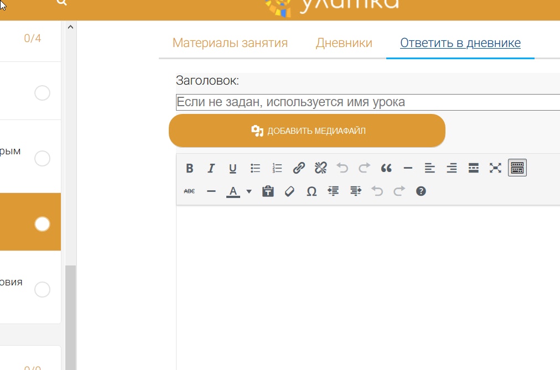Image resolution: width=560 pixels, height=370 pixels.
Task: Toggle bold formatting in editor
Action: [189, 168]
